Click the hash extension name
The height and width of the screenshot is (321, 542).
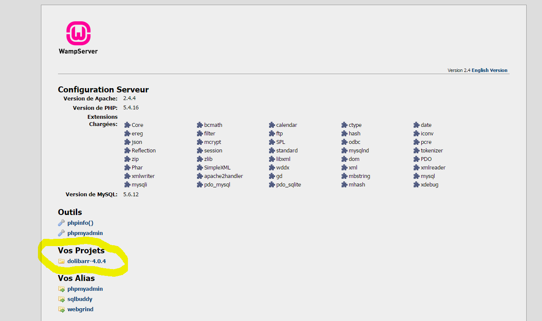[354, 133]
